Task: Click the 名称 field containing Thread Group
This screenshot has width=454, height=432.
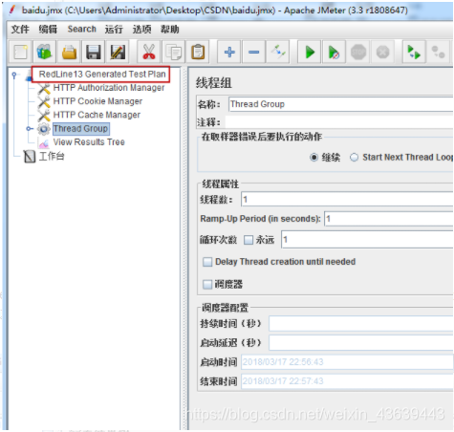Action: (340, 104)
